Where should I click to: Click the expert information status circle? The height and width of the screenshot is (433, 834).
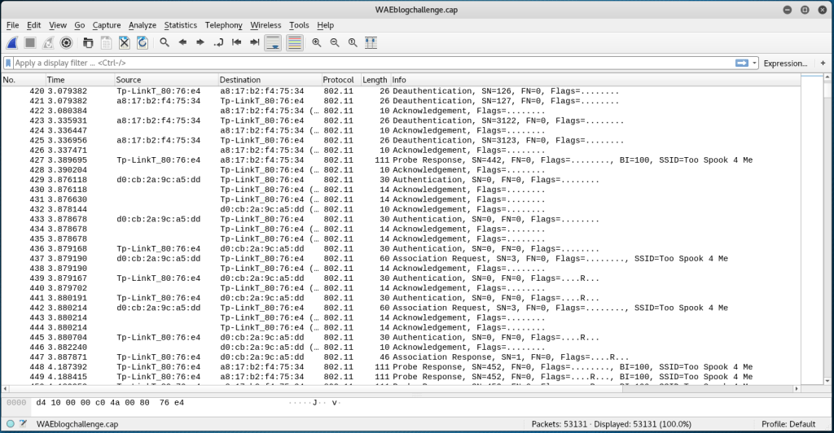[x=10, y=424]
